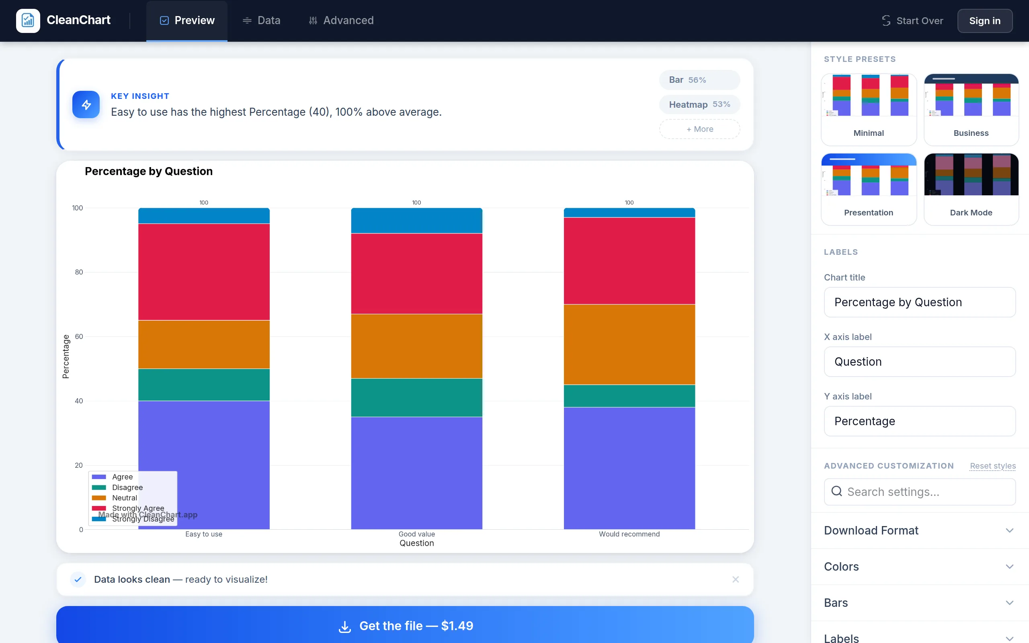Select the Bar 56% chart suggestion
The height and width of the screenshot is (643, 1029).
(699, 80)
